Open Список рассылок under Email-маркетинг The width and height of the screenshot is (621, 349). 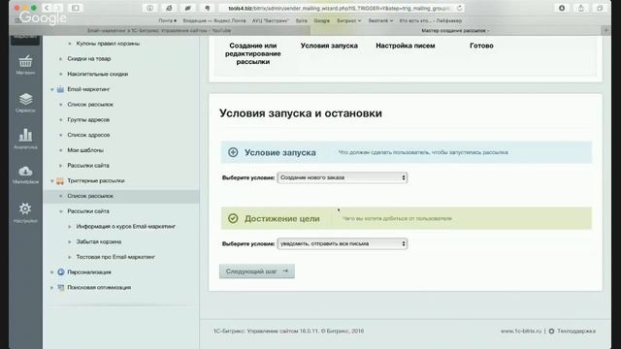point(90,105)
